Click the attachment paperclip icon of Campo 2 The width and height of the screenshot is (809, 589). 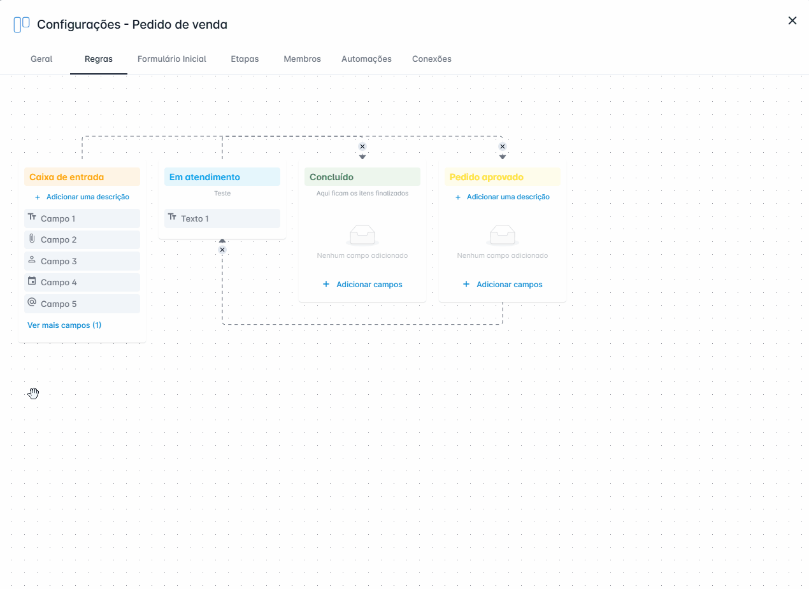pyautogui.click(x=32, y=239)
